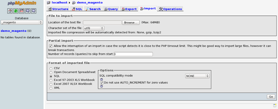Click the database icon beside demo_magento breadcrumb
Image resolution: width=278 pixels, height=109 pixels.
[74, 3]
